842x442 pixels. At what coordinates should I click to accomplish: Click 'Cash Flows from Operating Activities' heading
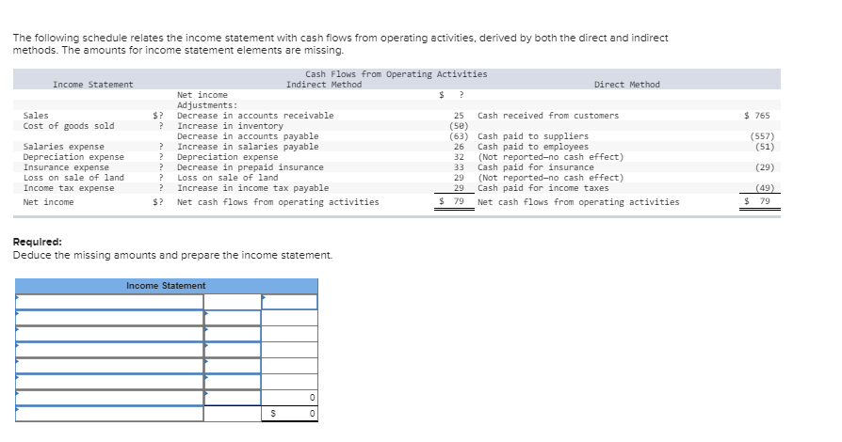click(x=397, y=74)
